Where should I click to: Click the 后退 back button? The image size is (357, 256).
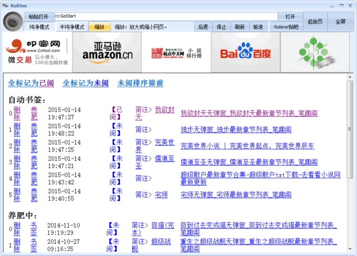click(x=203, y=27)
